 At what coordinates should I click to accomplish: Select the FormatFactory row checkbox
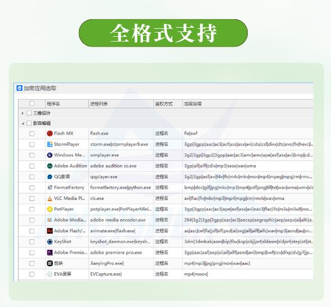[32, 187]
